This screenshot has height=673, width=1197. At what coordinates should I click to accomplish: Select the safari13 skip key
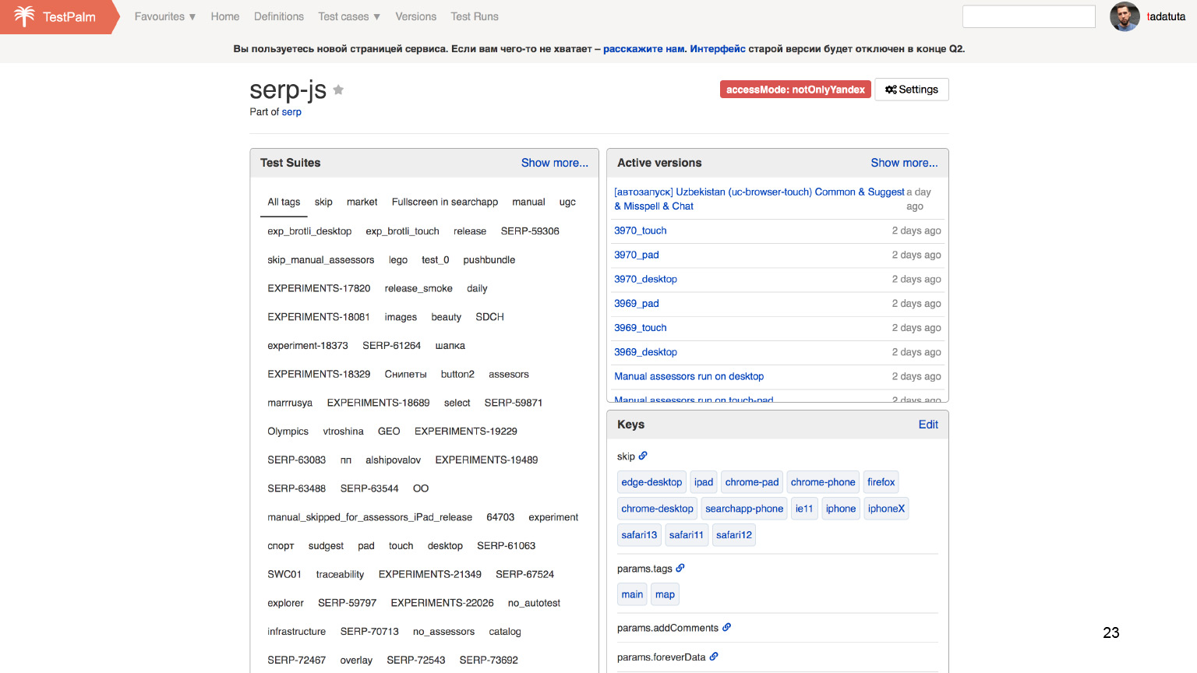pos(639,535)
